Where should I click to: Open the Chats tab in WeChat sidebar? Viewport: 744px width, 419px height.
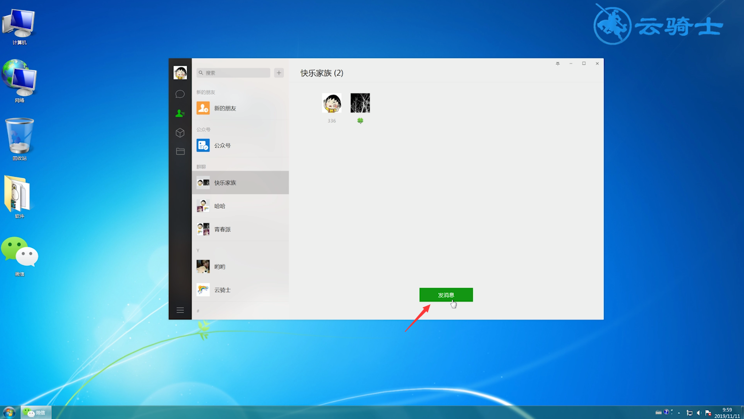click(x=180, y=94)
